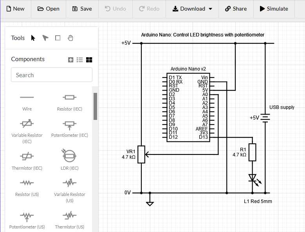Click the 'Components' panel heading

28,59
